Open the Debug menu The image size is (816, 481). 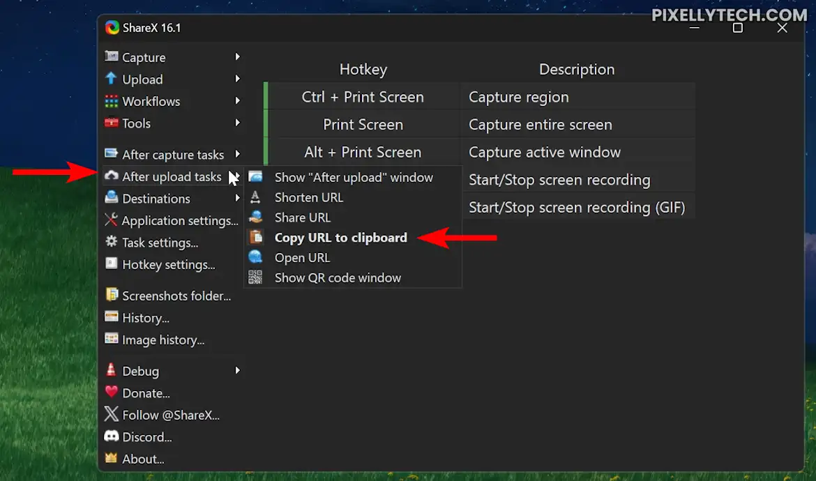[x=172, y=371]
